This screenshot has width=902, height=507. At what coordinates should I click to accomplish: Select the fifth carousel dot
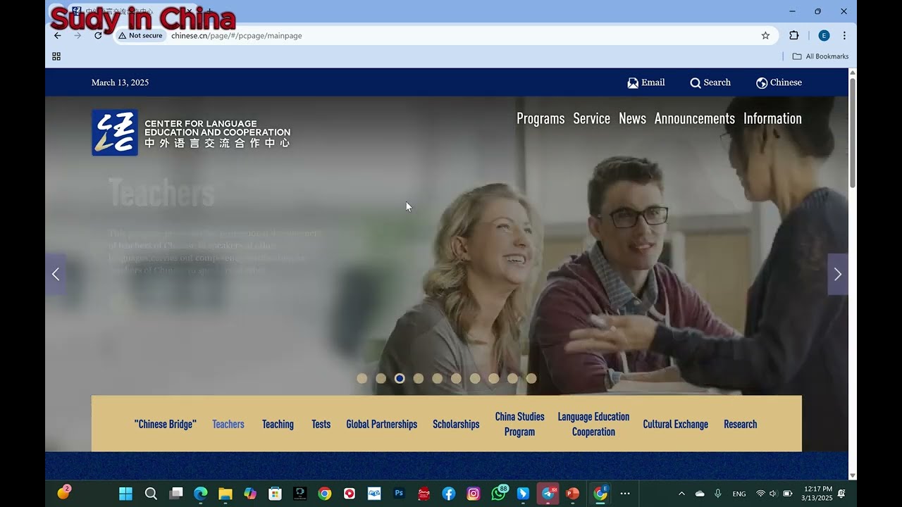(x=437, y=378)
